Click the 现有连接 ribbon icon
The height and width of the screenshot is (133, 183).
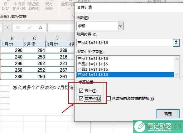pyautogui.click(x=49, y=6)
